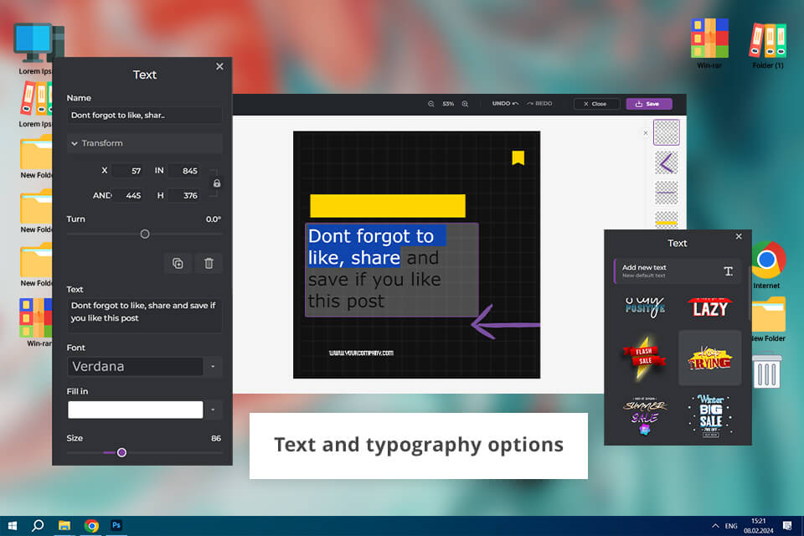Select the Keep Trying text template
Screen dimensions: 804x536
pos(709,358)
